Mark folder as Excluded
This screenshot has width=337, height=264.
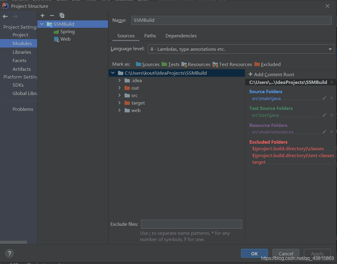tap(267, 64)
